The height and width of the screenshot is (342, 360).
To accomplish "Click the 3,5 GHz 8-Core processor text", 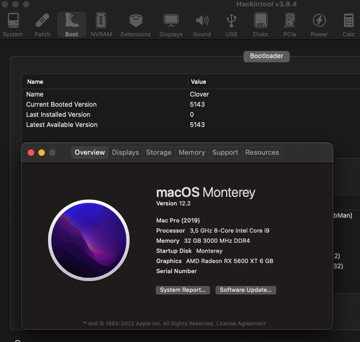I will tap(229, 230).
